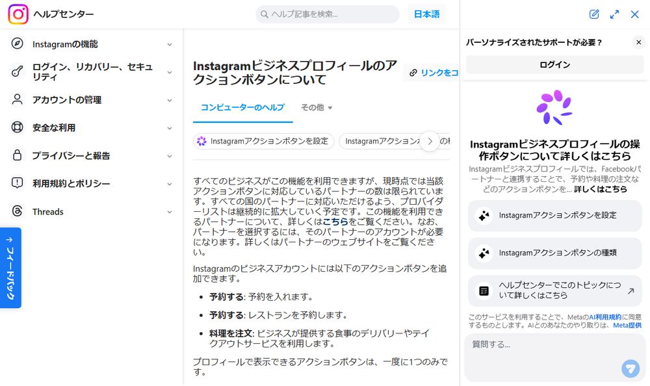Send the question with the send icon
Image resolution: width=650 pixels, height=386 pixels.
630,368
